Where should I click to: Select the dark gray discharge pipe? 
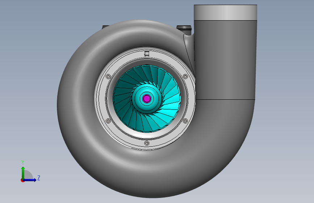pyautogui.click(x=225, y=60)
